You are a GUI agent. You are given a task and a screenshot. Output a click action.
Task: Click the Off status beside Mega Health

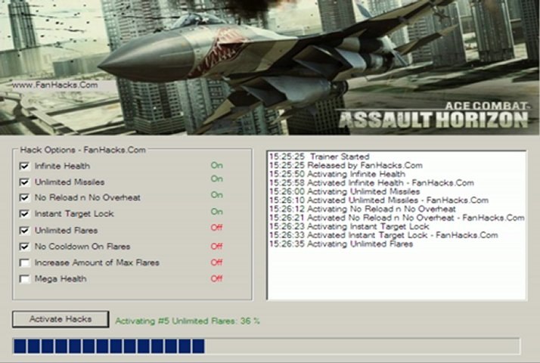pyautogui.click(x=216, y=278)
